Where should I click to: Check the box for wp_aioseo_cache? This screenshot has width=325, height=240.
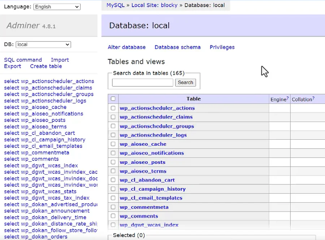pyautogui.click(x=113, y=144)
